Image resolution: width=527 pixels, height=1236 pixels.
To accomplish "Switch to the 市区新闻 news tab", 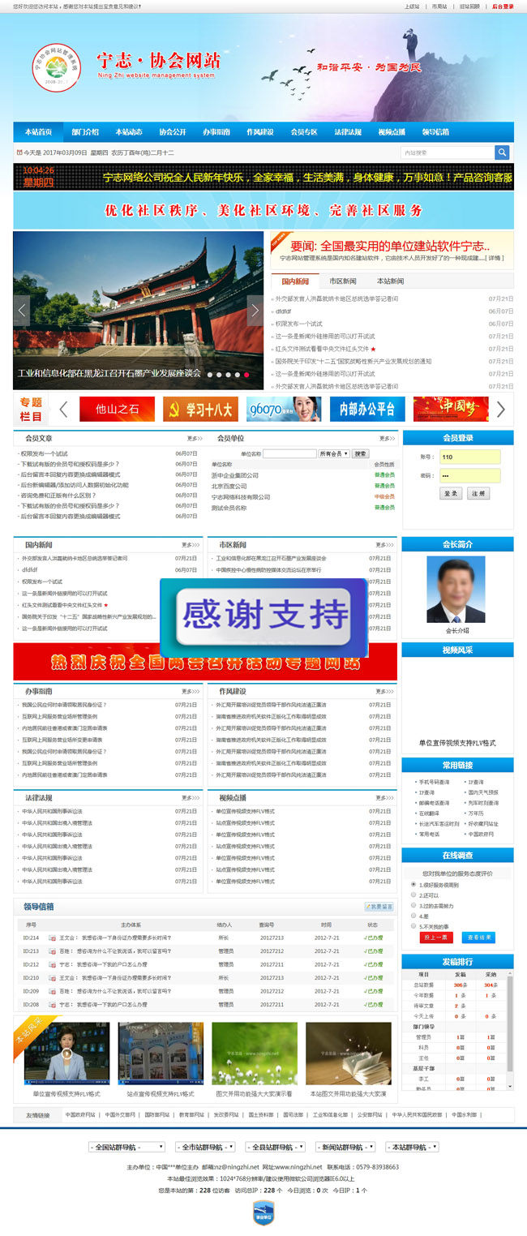I will point(343,281).
